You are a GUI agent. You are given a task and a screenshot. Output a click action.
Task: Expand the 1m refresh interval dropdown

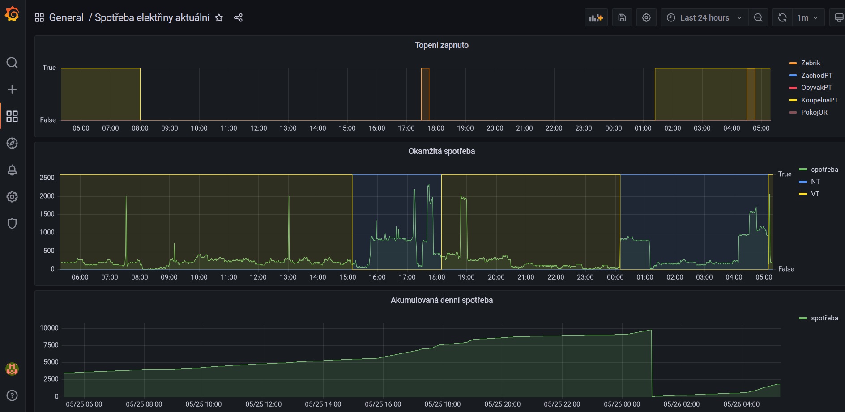(x=807, y=18)
